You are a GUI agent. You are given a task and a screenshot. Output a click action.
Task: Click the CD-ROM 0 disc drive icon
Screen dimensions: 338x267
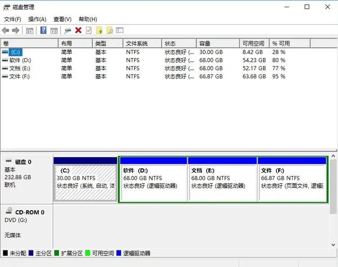click(9, 211)
